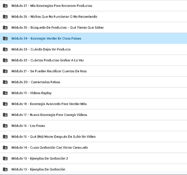Click the folder icon beside Módulo 19

pos(5,93)
